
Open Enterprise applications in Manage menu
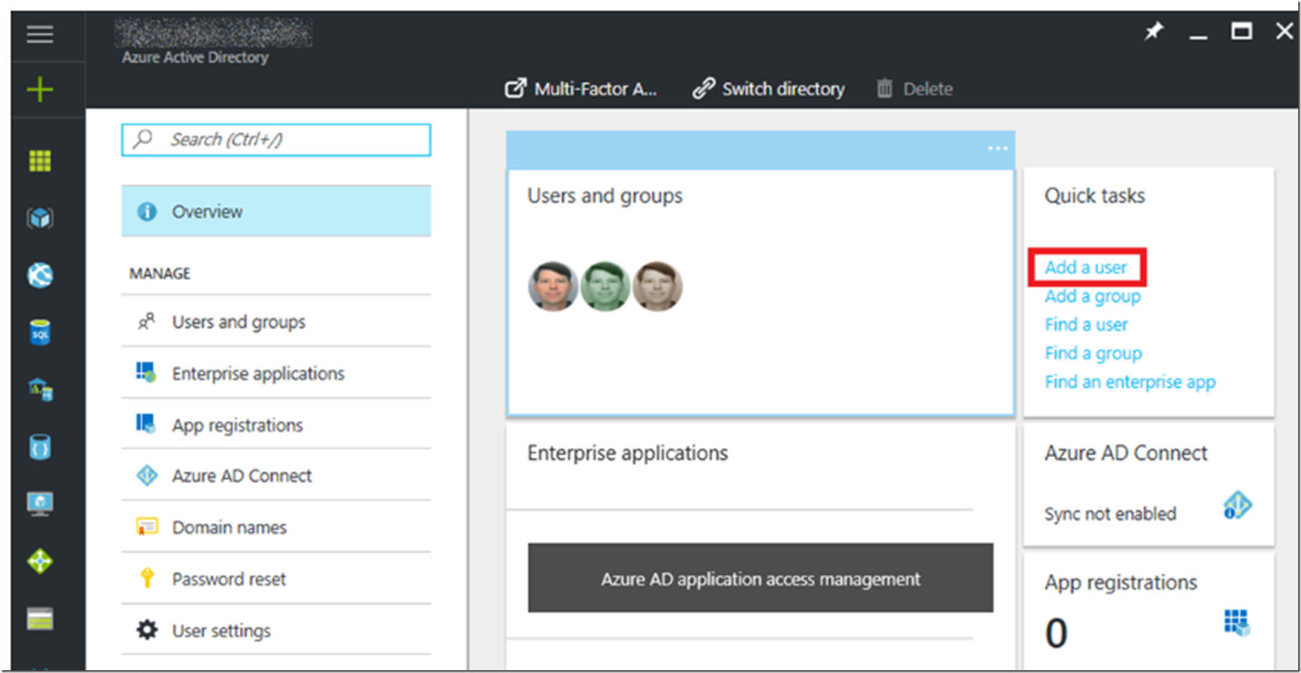coord(276,373)
